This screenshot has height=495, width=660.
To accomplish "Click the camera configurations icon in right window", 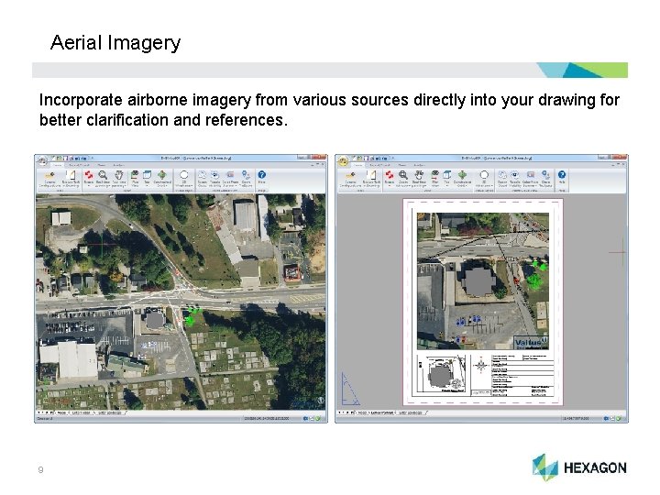I will coord(350,174).
